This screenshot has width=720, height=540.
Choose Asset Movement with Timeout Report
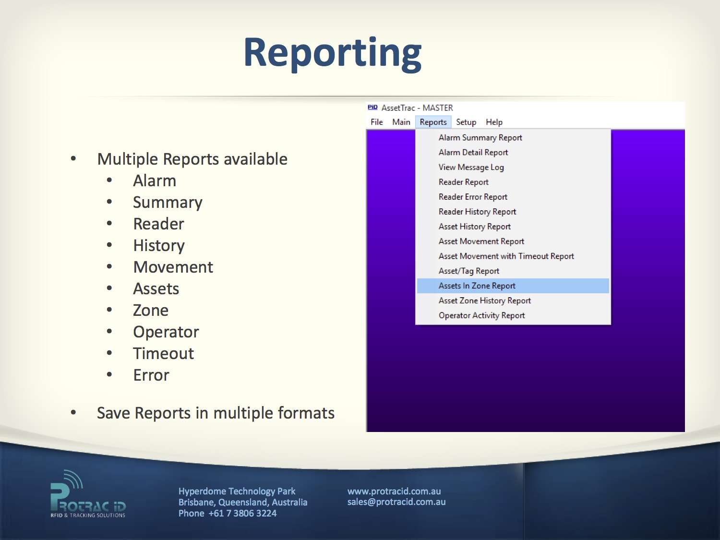pyautogui.click(x=506, y=256)
